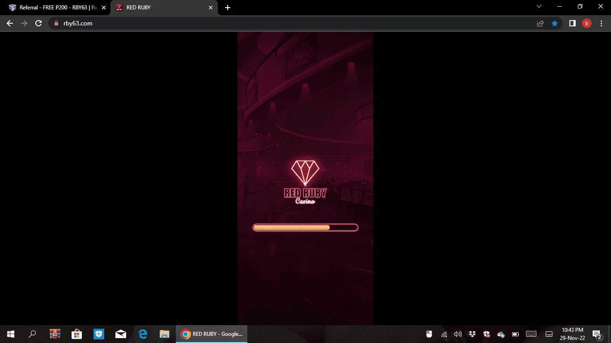Check battery status tray icon
The width and height of the screenshot is (611, 343).
(515, 334)
